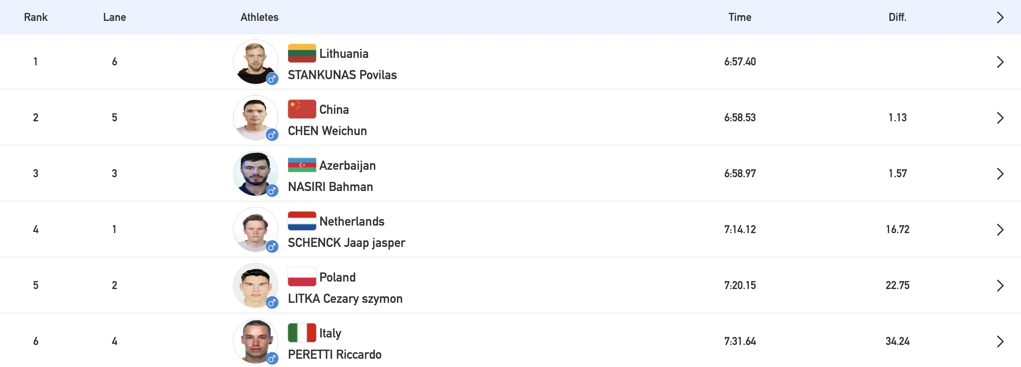1021x367 pixels.
Task: Click the Poland flag icon
Action: click(x=302, y=277)
